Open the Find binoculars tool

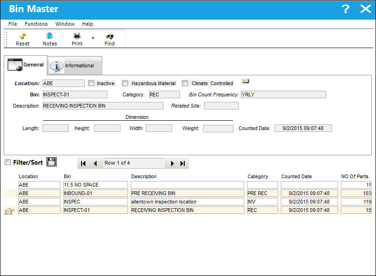(110, 39)
